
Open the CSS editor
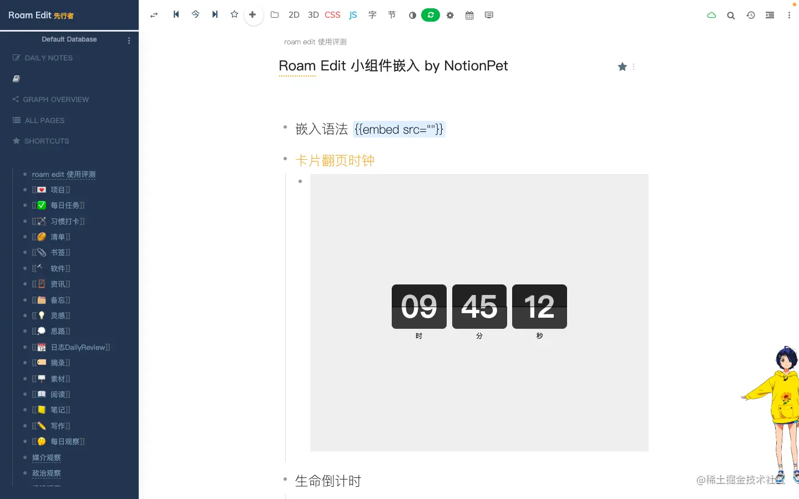coord(333,15)
